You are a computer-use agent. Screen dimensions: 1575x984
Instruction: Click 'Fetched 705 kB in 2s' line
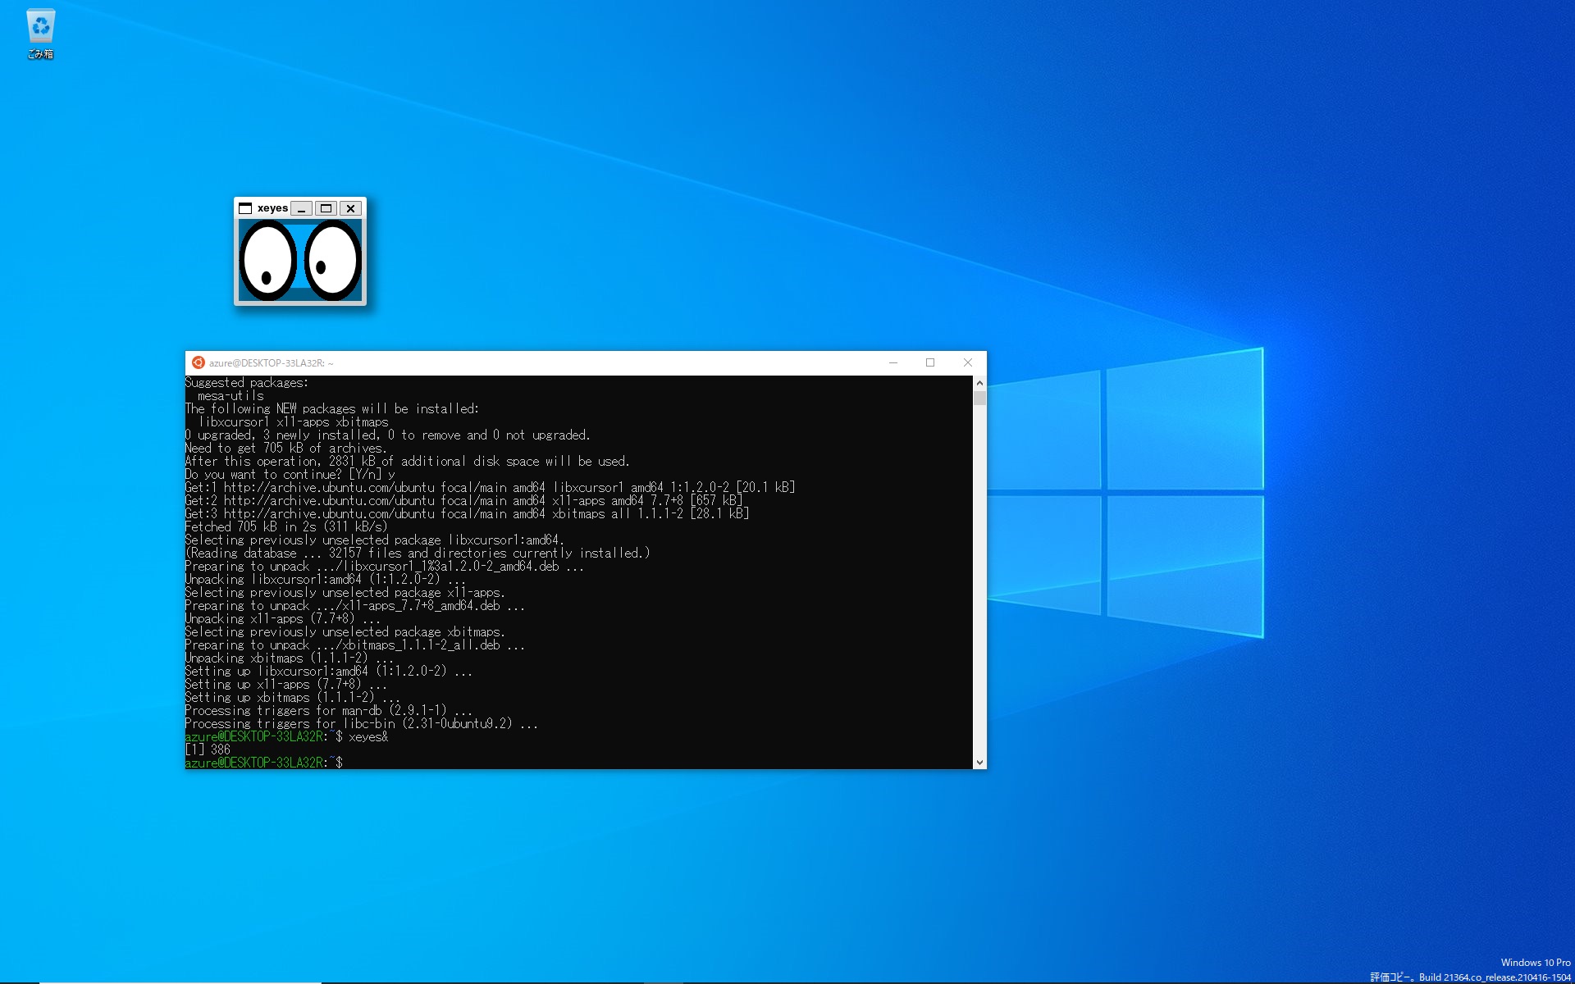[x=286, y=527]
